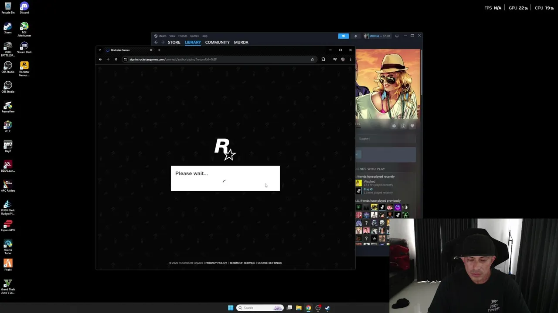The height and width of the screenshot is (313, 558).
Task: Expand the browser tab search chevron
Action: click(x=99, y=50)
